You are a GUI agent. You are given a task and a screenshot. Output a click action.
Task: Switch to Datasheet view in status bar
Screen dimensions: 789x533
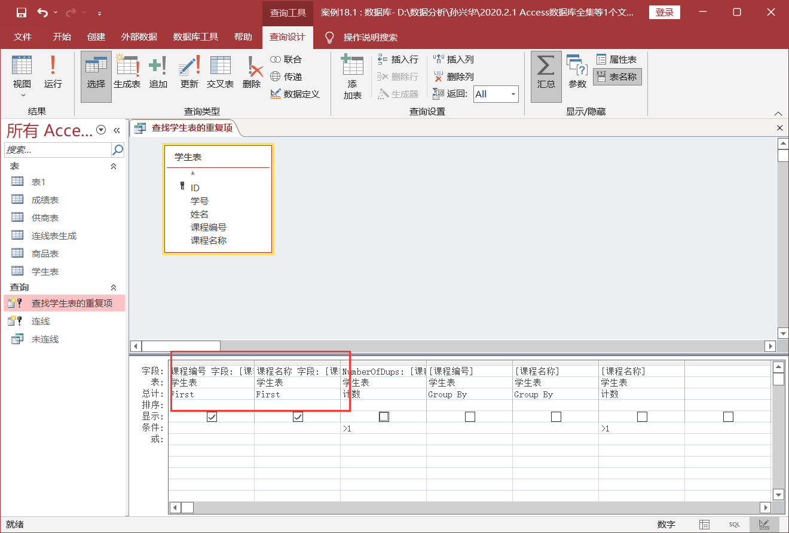click(x=705, y=524)
